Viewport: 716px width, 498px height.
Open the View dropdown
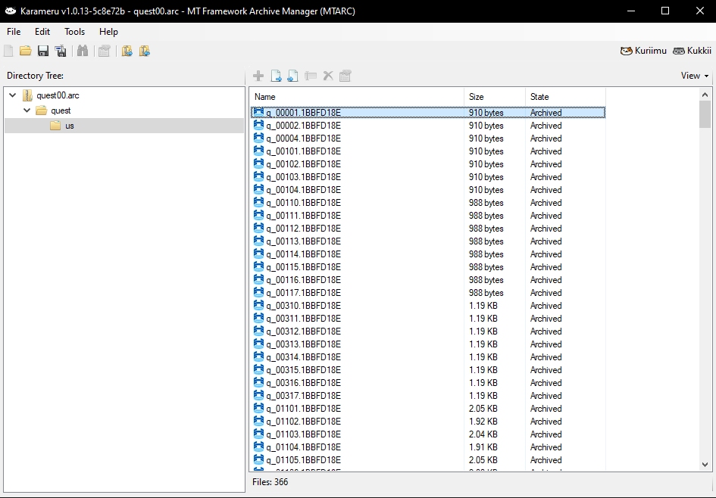pyautogui.click(x=695, y=76)
